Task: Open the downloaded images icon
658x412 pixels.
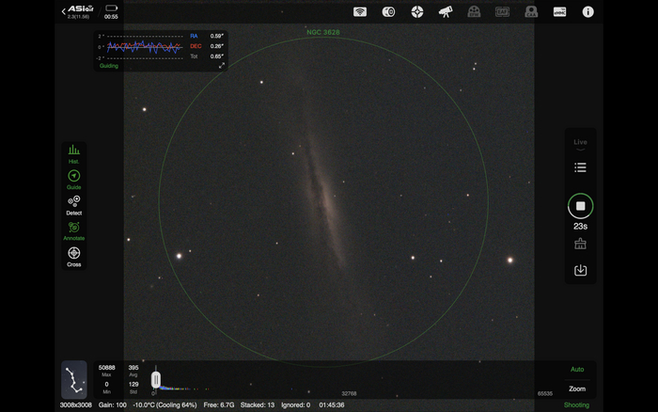Action: (580, 271)
